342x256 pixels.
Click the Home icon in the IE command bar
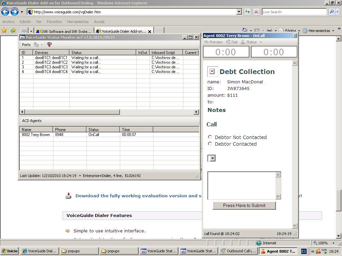(245, 30)
